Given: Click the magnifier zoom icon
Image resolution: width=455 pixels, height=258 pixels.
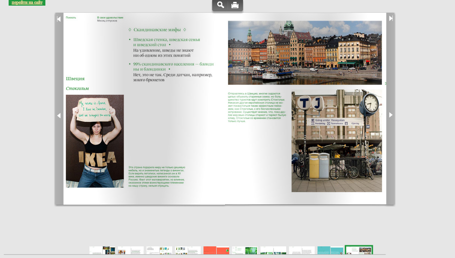Looking at the screenshot, I should click(x=221, y=5).
